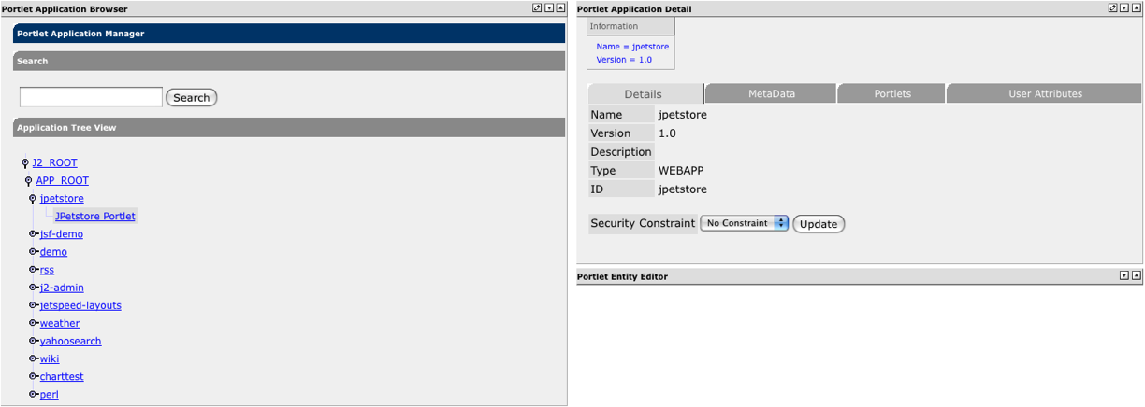The height and width of the screenshot is (407, 1145).
Task: Minimize the Portlet Entity Editor portlet
Action: 1125,276
